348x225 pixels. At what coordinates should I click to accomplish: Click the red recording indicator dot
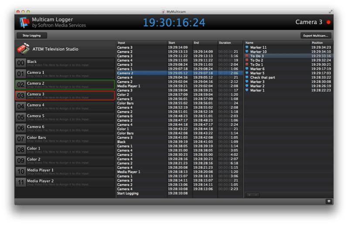click(328, 22)
